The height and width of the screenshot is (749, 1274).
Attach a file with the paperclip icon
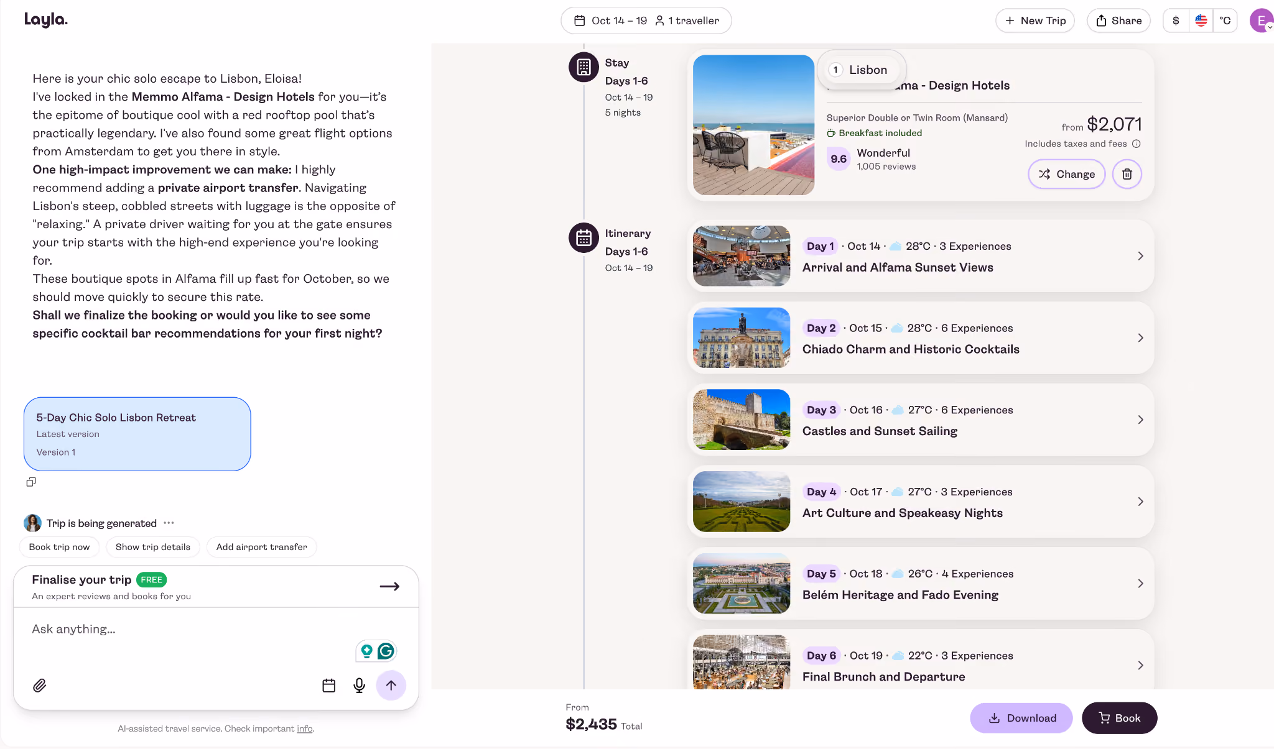coord(40,686)
